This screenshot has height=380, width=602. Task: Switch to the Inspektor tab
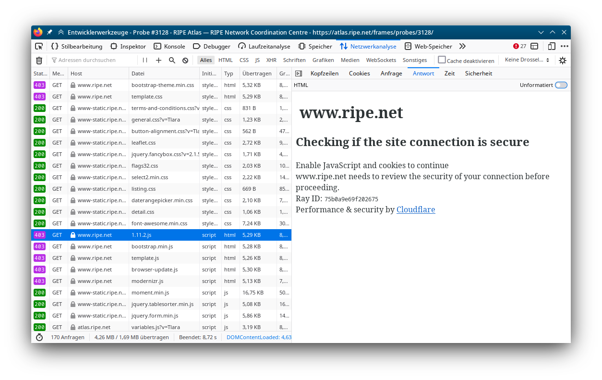point(128,47)
